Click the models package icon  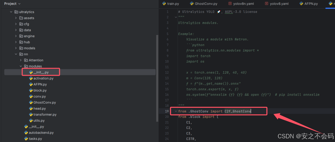21,48
